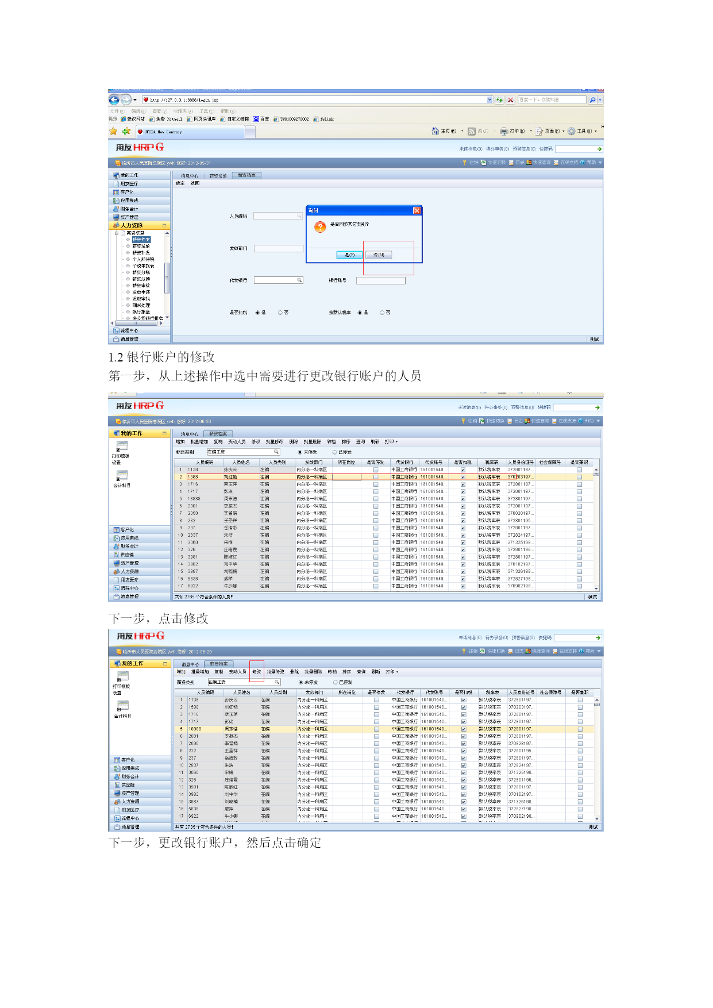Collapse 人力资源 panel header in top screenshot
The height and width of the screenshot is (1008, 713).
(x=164, y=225)
